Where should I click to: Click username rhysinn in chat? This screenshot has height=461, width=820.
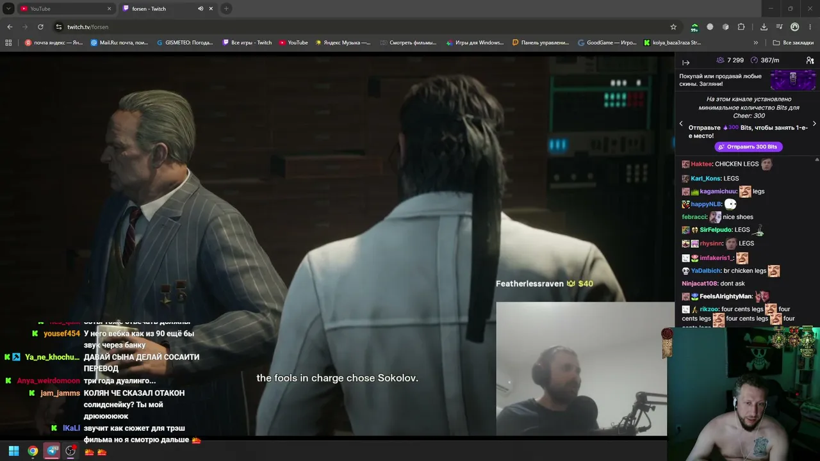click(x=711, y=243)
